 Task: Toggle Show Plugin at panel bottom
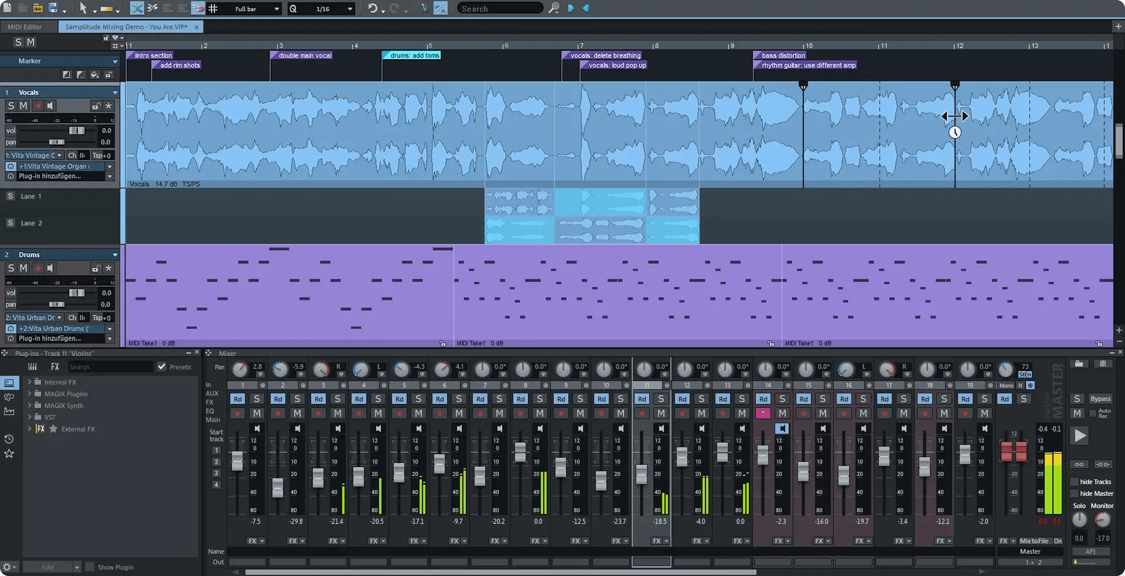point(90,567)
